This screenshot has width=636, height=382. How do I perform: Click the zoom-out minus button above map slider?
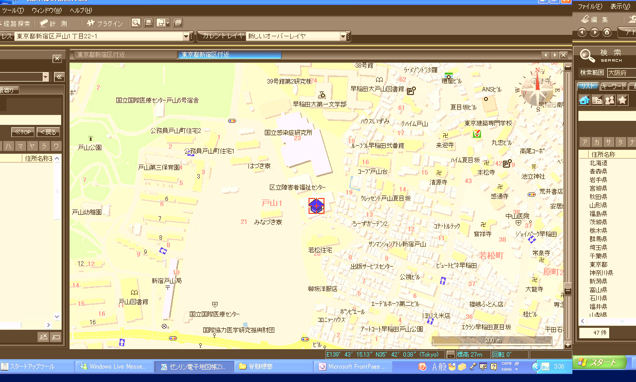[x=568, y=66]
